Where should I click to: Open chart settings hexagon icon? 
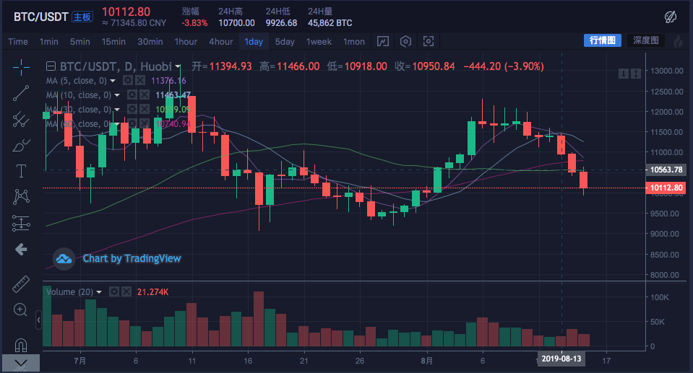click(405, 41)
